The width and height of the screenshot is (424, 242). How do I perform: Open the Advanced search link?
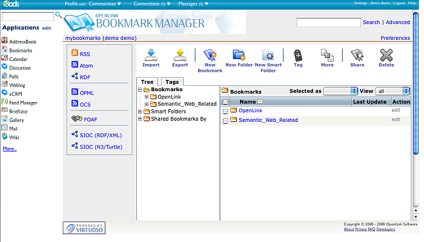pyautogui.click(x=397, y=22)
